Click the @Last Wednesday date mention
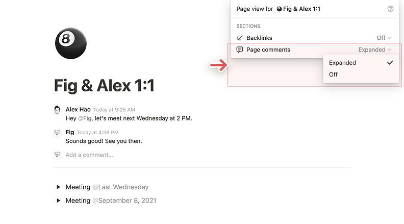This screenshot has width=404, height=224. [120, 187]
